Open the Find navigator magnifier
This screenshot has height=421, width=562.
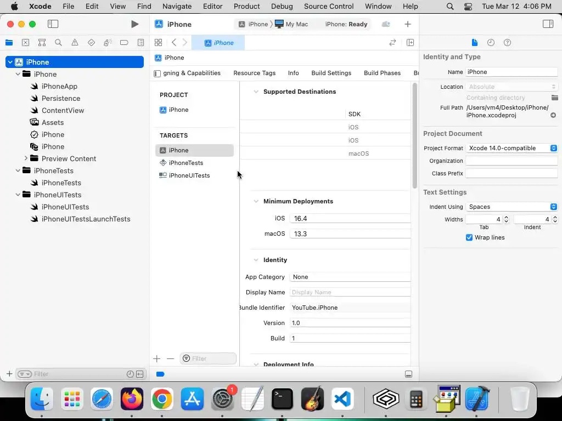coord(58,43)
